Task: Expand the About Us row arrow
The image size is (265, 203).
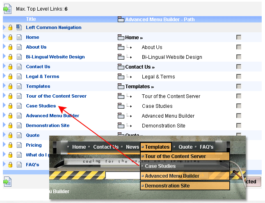Action: point(4,47)
